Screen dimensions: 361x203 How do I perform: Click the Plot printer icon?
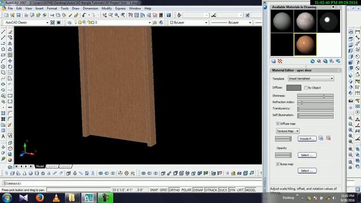point(26,15)
